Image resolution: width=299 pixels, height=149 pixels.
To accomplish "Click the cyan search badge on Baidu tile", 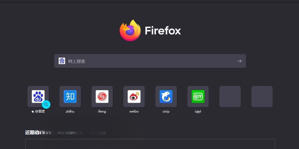I will pos(46,104).
